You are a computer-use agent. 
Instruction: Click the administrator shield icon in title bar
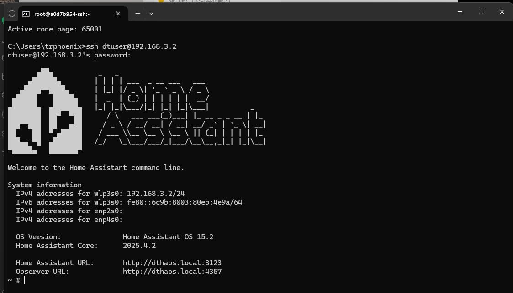coord(12,14)
